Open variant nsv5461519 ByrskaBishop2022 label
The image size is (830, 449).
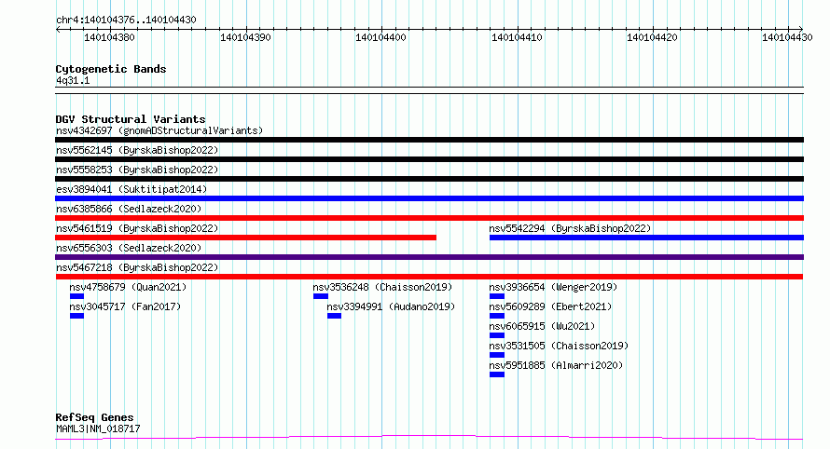[x=137, y=228]
